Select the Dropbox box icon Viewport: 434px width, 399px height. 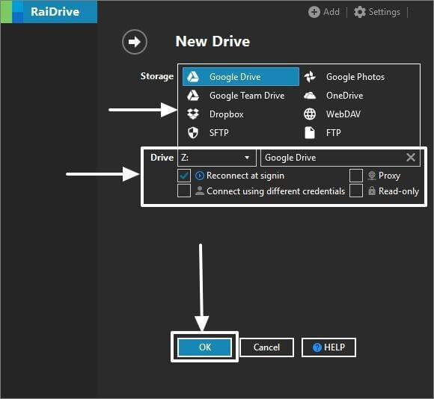(193, 114)
